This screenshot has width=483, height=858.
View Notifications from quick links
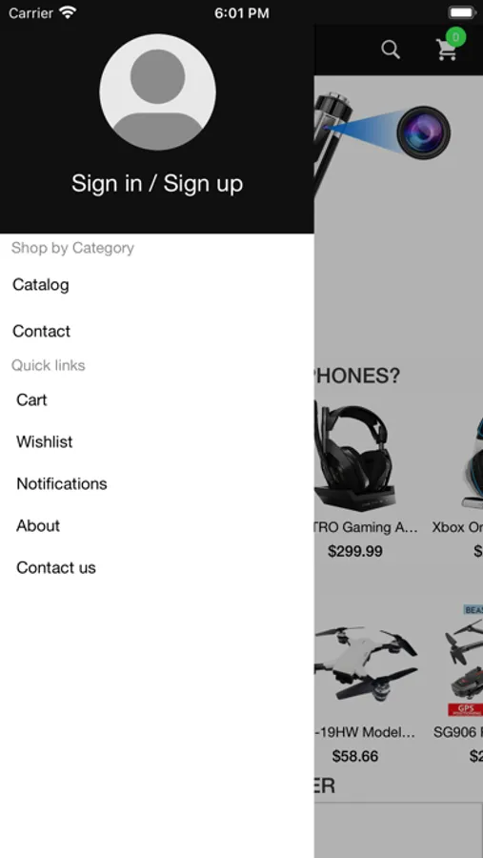click(x=62, y=483)
